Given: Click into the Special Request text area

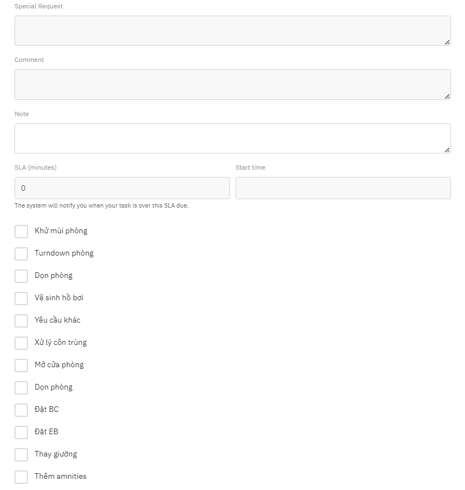Looking at the screenshot, I should [x=232, y=31].
